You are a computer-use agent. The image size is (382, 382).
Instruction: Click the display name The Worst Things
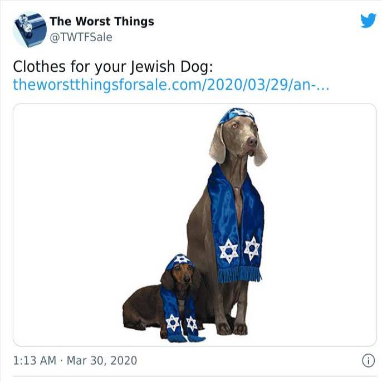(x=102, y=21)
